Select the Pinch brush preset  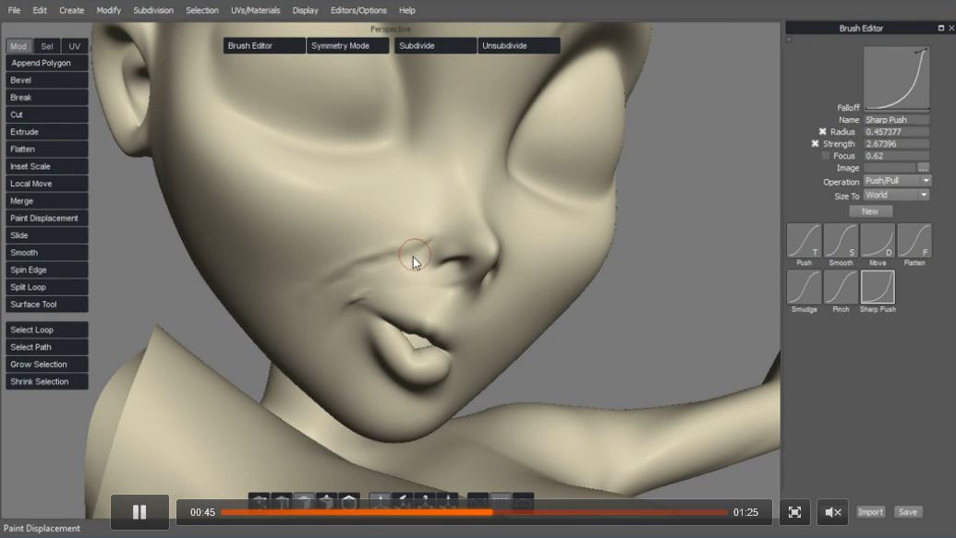[x=841, y=287]
